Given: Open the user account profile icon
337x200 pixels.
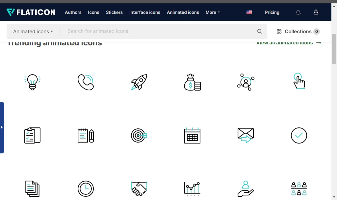Looking at the screenshot, I should [316, 12].
